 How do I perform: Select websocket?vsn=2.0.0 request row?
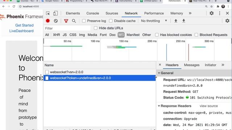pyautogui.click(x=100, y=72)
